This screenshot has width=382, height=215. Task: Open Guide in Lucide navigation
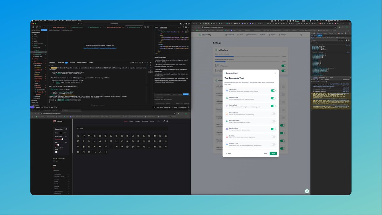[x=131, y=121]
